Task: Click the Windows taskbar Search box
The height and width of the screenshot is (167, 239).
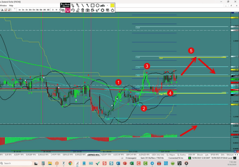Action: click(16, 163)
